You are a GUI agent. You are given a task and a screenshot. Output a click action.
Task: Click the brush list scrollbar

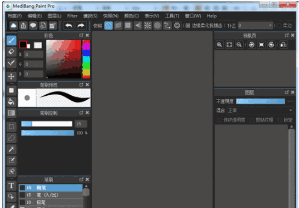(x=86, y=192)
